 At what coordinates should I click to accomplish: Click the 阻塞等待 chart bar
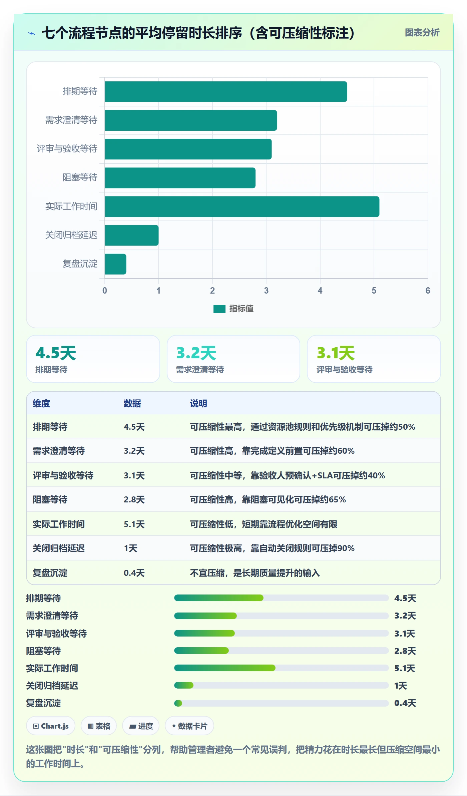(180, 178)
